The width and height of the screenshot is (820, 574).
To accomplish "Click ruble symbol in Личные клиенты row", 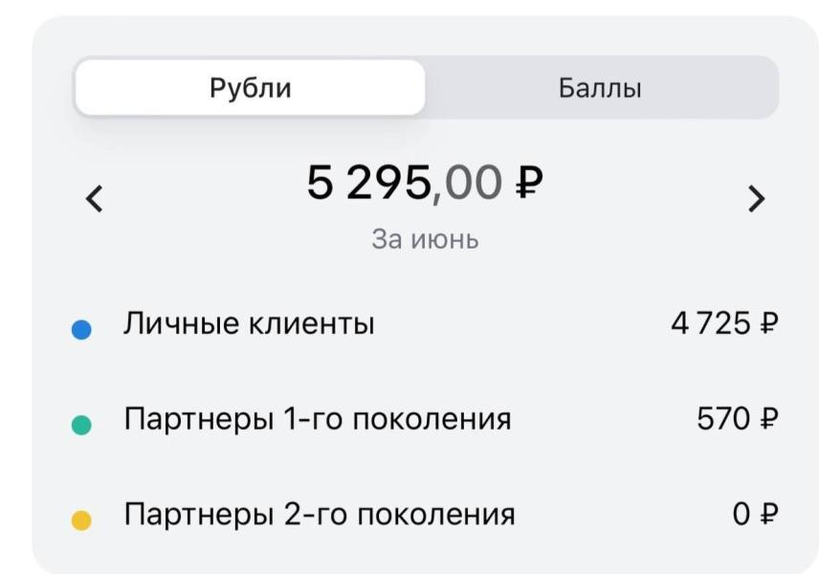I will (x=768, y=323).
